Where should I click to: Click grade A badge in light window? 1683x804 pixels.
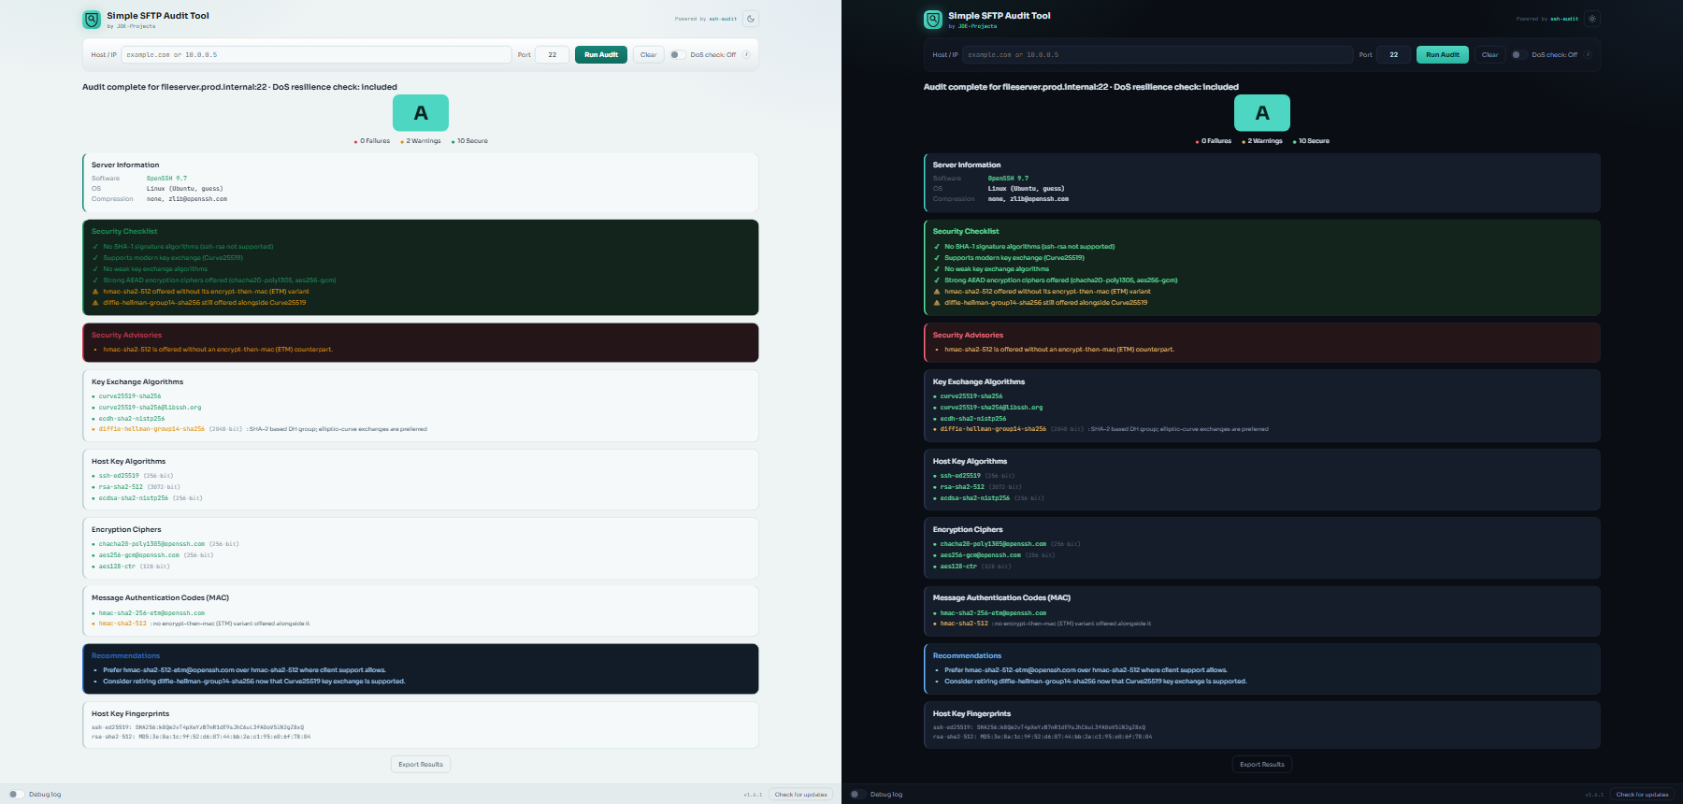click(421, 113)
